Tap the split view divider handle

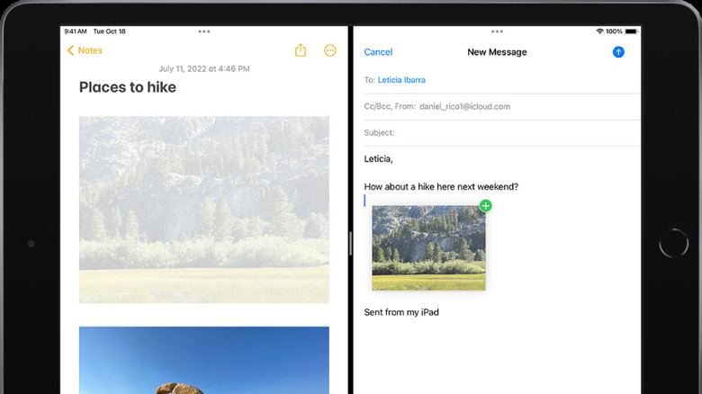[x=350, y=243]
